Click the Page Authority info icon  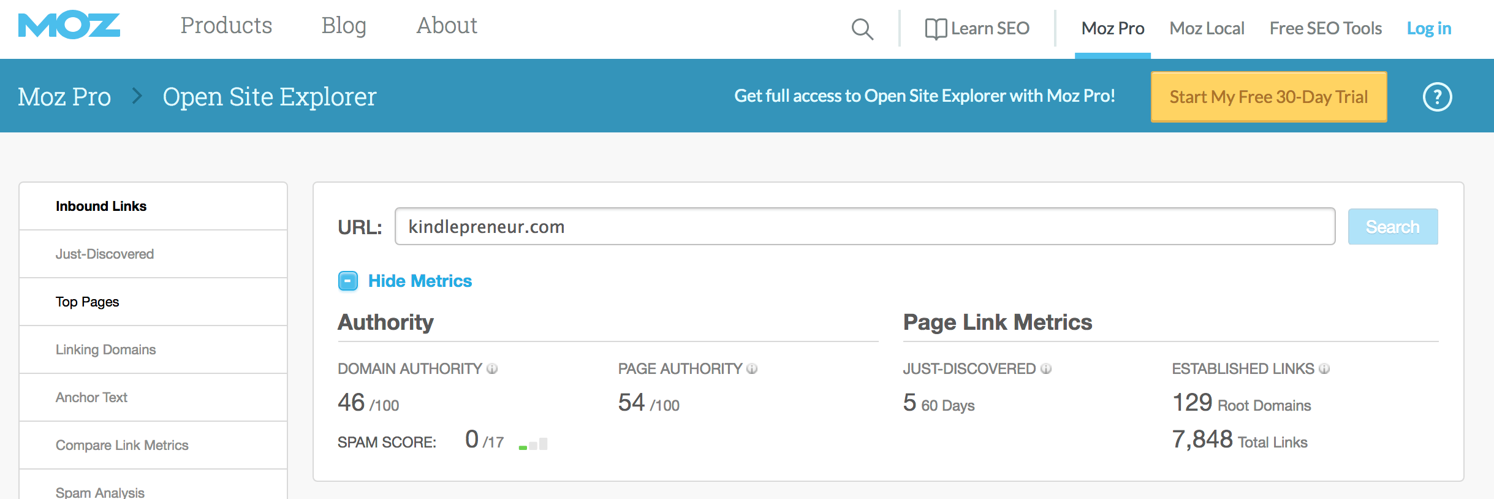click(752, 368)
